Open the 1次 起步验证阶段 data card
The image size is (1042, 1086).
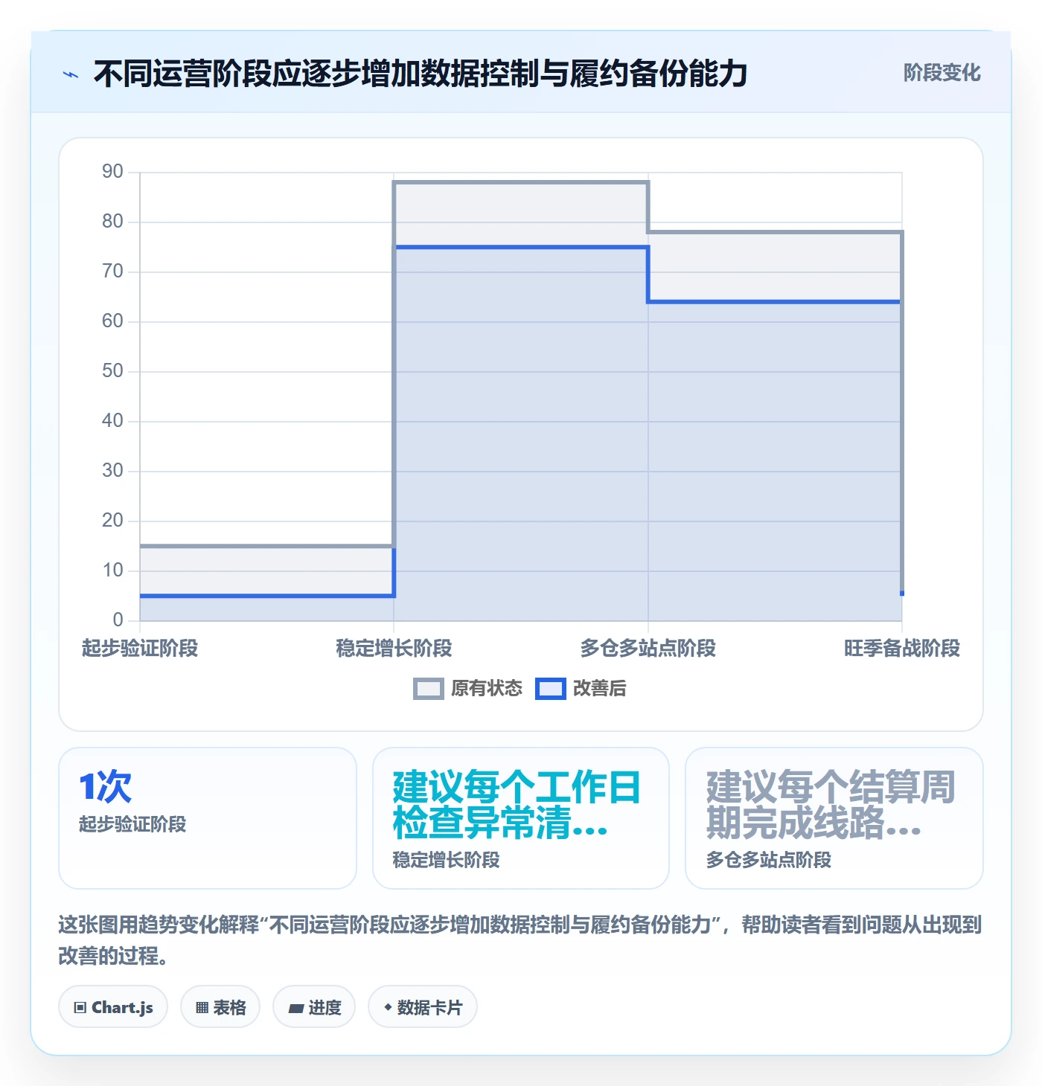pyautogui.click(x=208, y=818)
